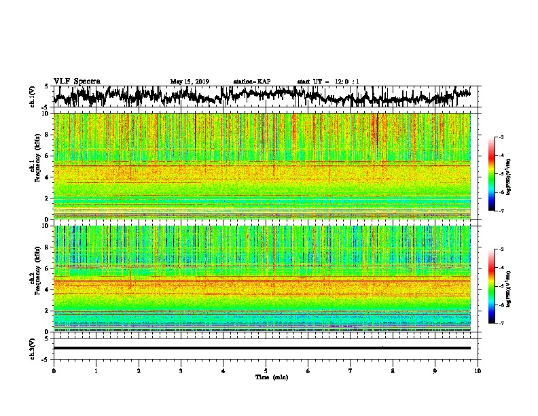Click the ch.3 flat black voltage line
The image size is (538, 416).
(262, 348)
